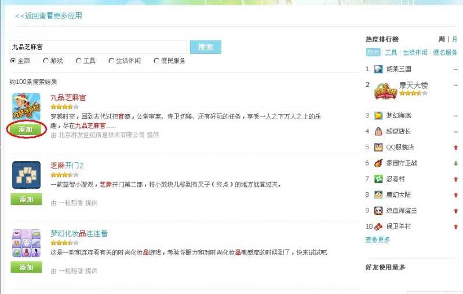Screen dimensions: 463x294
Task: Click provider 一粒稻香 under 芝麻开门2
Action: (71, 203)
